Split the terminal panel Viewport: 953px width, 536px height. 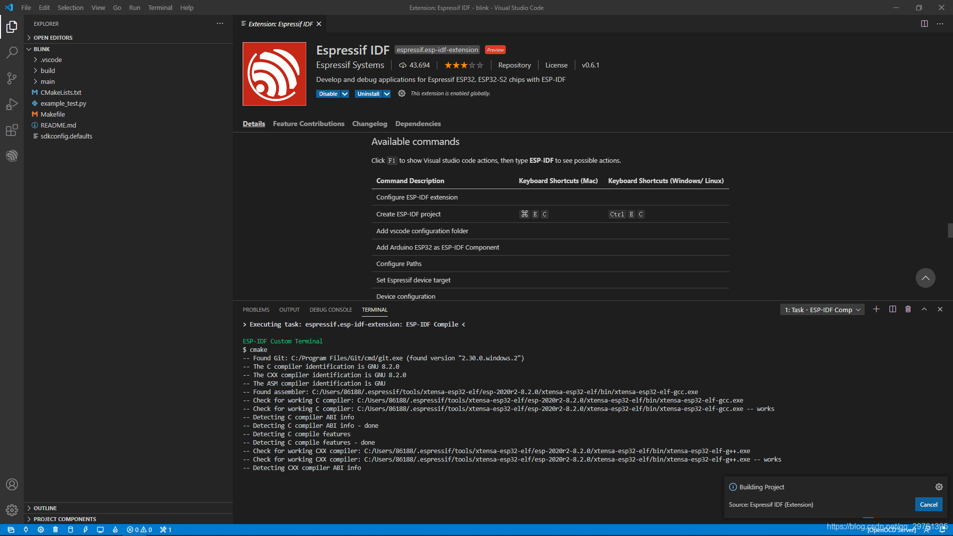pyautogui.click(x=892, y=309)
